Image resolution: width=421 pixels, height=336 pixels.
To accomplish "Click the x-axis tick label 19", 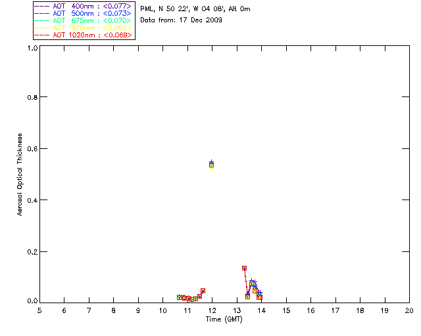I will (385, 310).
